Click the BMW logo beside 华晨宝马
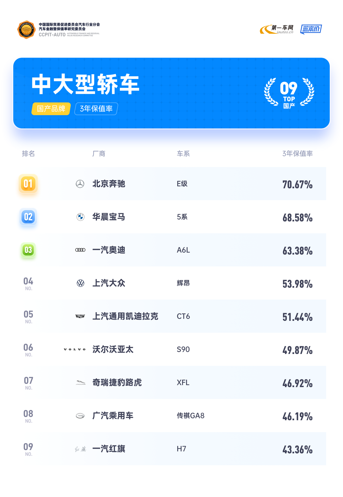This screenshot has height=497, width=343. pos(80,217)
